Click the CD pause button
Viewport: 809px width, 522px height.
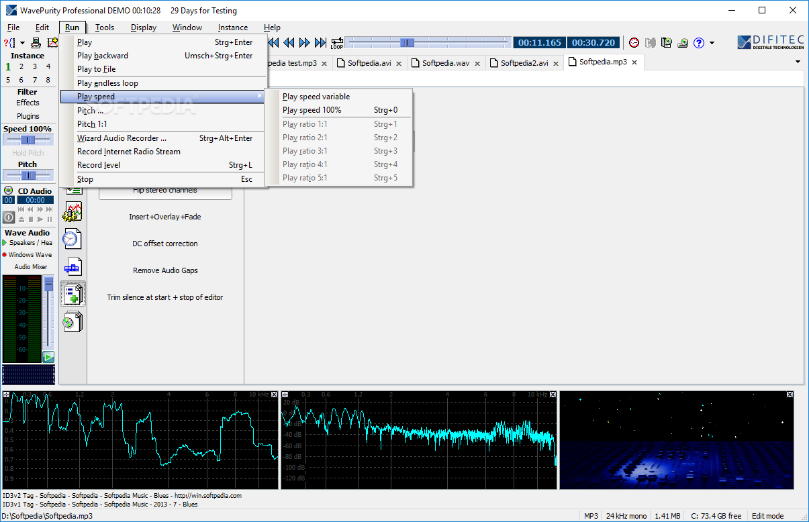(50, 219)
